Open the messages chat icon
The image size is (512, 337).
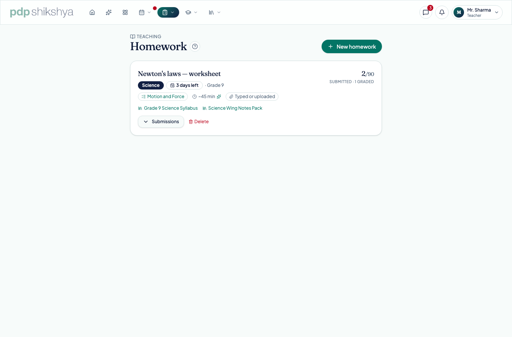426,12
